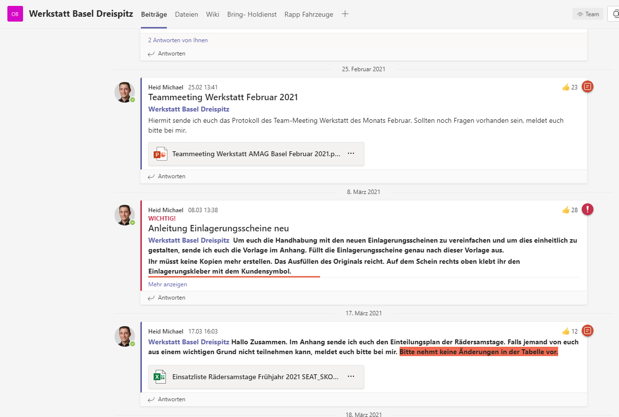Screen dimensions: 619x417
Task: Click the red important exclamation icon
Action: [588, 209]
